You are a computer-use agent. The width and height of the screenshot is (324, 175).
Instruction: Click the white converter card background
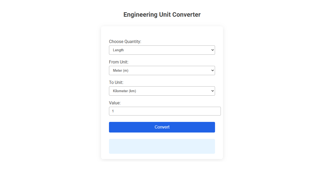(162, 32)
